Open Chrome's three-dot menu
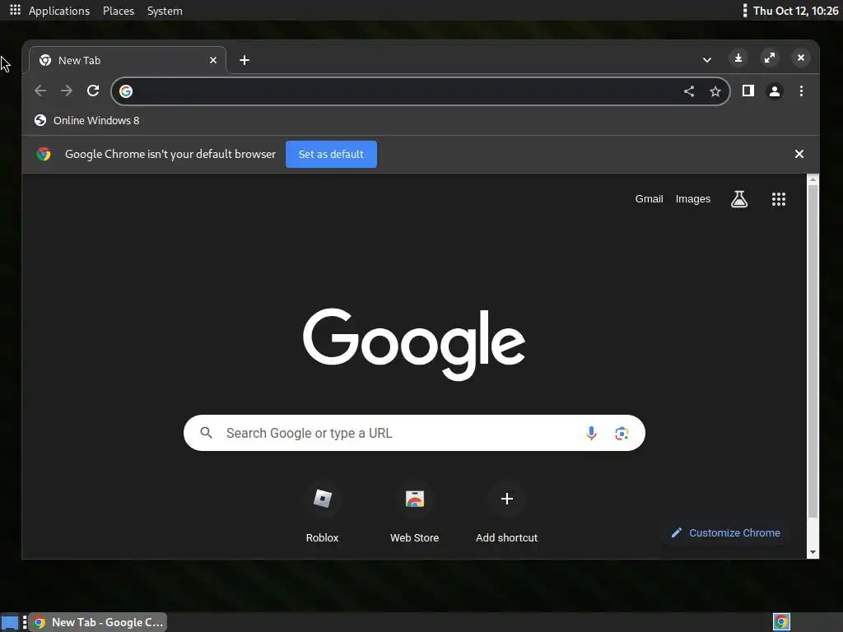This screenshot has width=843, height=632. coord(801,91)
